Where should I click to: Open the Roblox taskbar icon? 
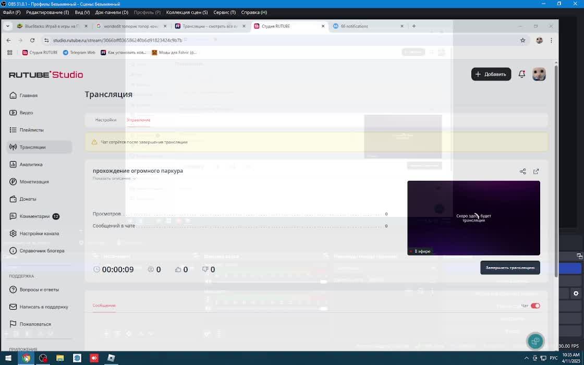(112, 358)
